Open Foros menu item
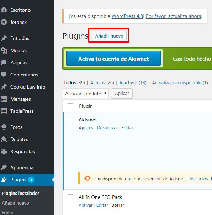The image size is (212, 215). click(x=16, y=127)
